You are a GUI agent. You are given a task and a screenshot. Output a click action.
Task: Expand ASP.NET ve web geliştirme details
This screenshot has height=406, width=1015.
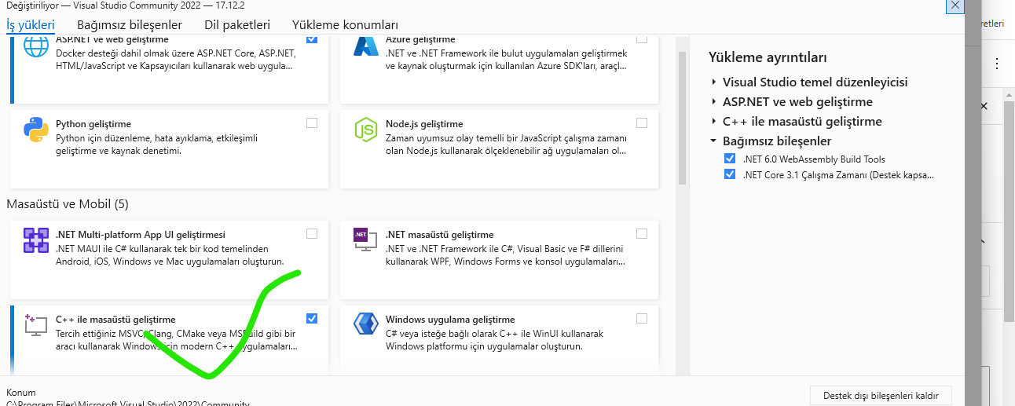pyautogui.click(x=714, y=102)
